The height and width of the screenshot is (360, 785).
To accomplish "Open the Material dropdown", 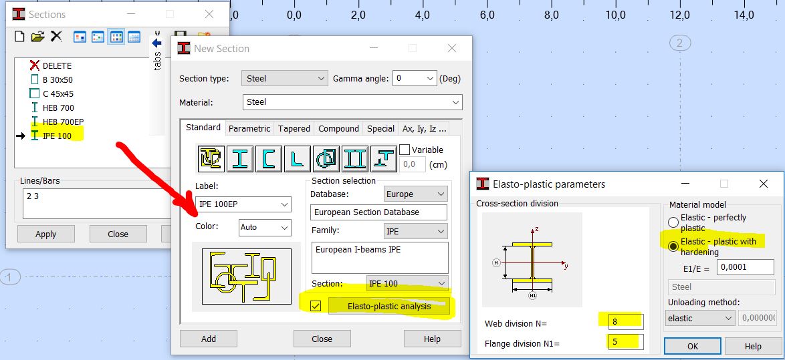I will coord(352,102).
